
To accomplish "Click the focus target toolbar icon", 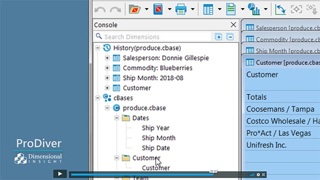I will tap(296, 9).
